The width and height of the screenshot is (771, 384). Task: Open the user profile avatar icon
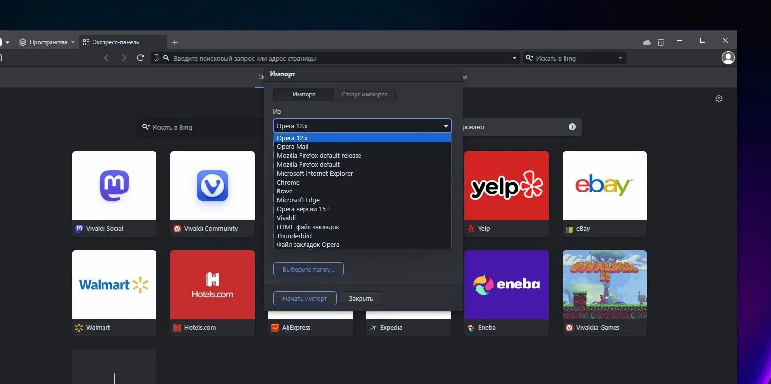pos(728,58)
